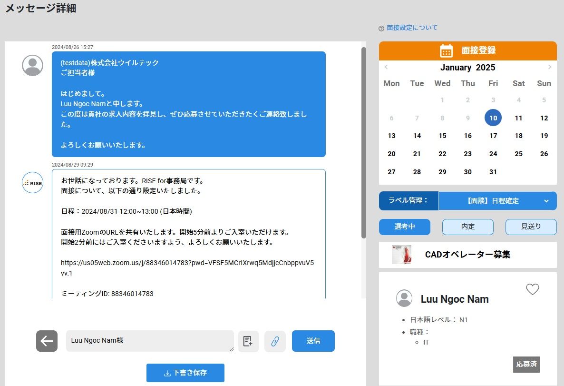Click the label dropdown chevron arrow
The height and width of the screenshot is (386, 564).
[x=546, y=201]
